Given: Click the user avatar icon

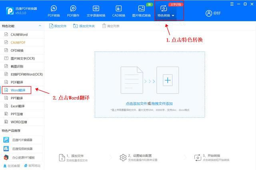Looking at the screenshot, I should (x=209, y=13).
